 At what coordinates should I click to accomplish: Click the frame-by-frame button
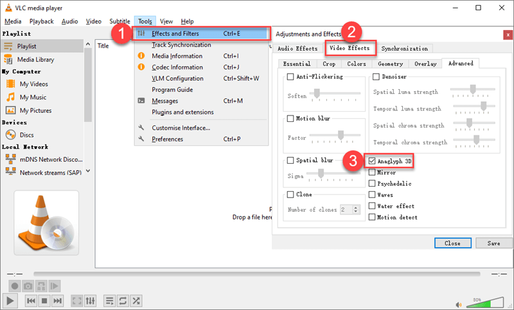tap(55, 286)
